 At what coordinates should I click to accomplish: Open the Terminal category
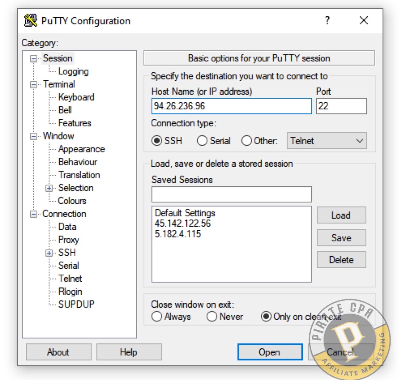tap(59, 84)
